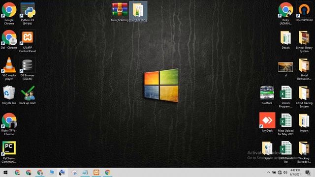Open the second Chrome taskbar icon
Image resolution: width=315 pixels, height=177 pixels.
pyautogui.click(x=29, y=173)
